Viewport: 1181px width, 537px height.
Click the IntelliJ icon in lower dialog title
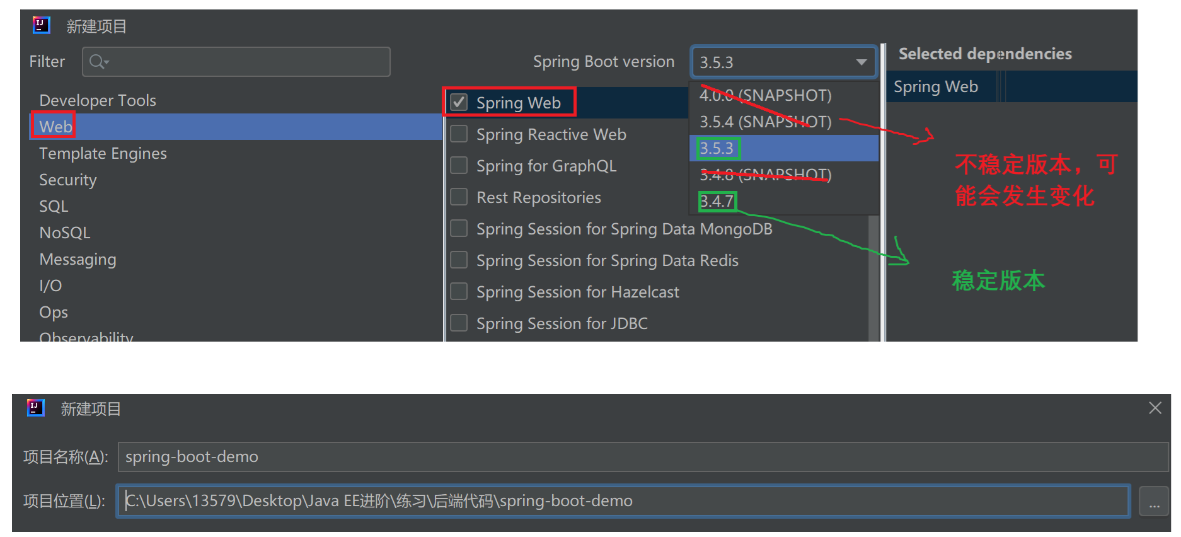coord(36,408)
